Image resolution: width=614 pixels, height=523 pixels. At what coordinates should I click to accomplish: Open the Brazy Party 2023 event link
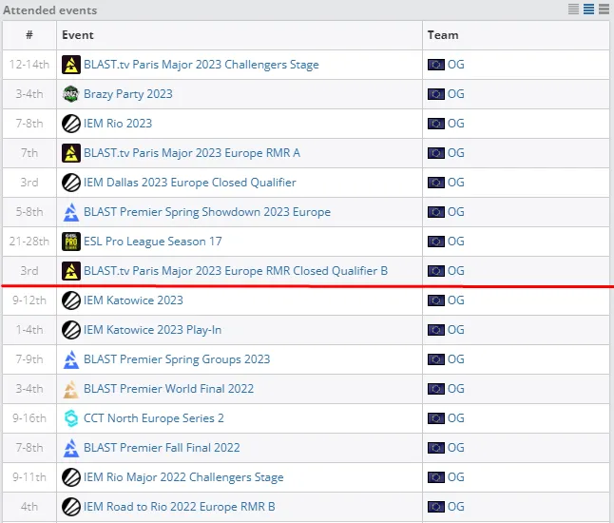(128, 94)
